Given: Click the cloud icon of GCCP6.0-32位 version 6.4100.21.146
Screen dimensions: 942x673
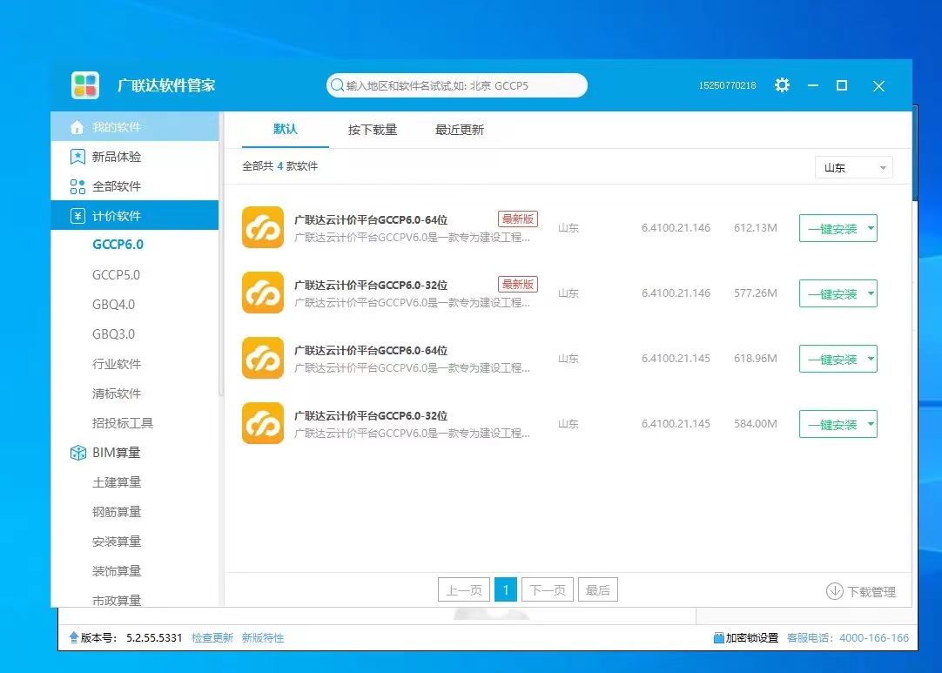Looking at the screenshot, I should [263, 293].
